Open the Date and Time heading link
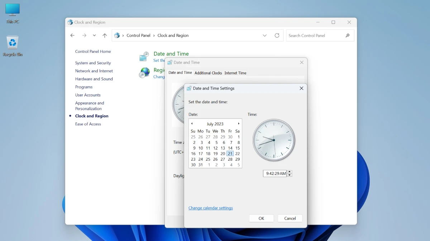Image resolution: width=430 pixels, height=241 pixels. pyautogui.click(x=171, y=54)
